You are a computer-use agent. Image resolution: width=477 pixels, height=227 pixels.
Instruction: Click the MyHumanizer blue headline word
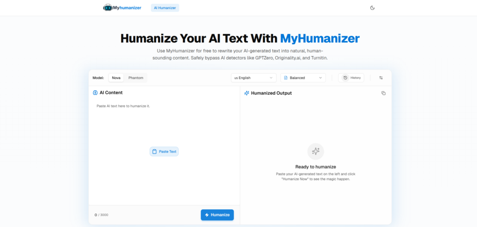pyautogui.click(x=320, y=39)
